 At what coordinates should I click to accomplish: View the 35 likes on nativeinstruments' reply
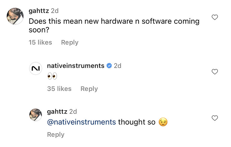[x=59, y=89]
